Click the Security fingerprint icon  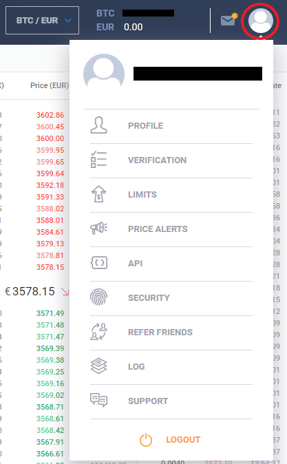click(x=99, y=297)
